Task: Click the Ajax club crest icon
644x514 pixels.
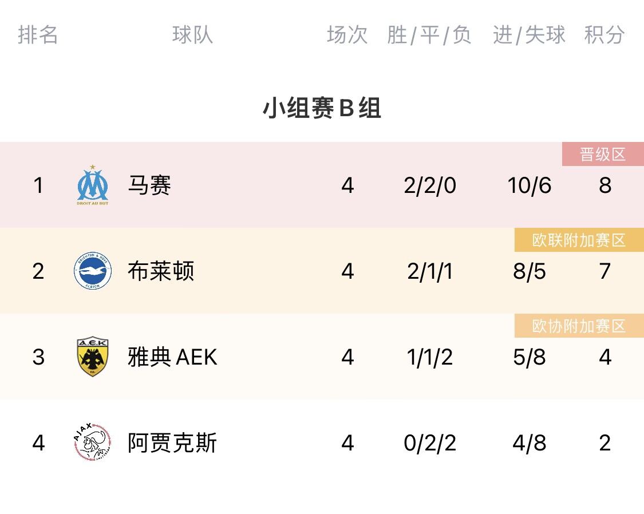Action: point(93,443)
